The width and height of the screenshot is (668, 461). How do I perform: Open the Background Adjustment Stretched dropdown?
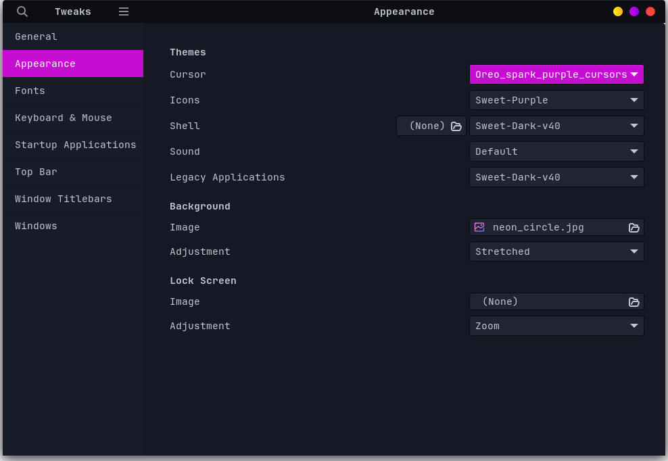coord(556,251)
